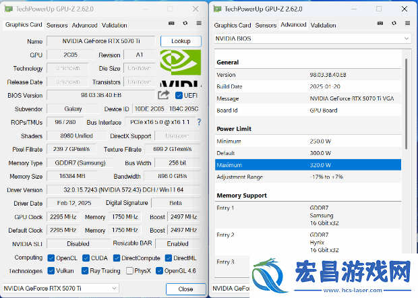The image size is (418, 298).
Task: Click the Close button in left window
Action: pyautogui.click(x=186, y=289)
